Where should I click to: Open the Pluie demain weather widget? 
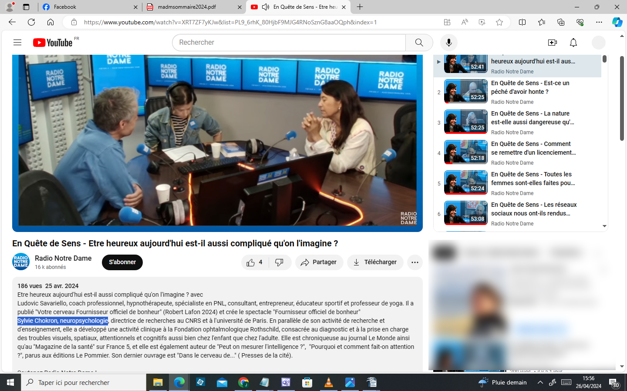(x=503, y=382)
